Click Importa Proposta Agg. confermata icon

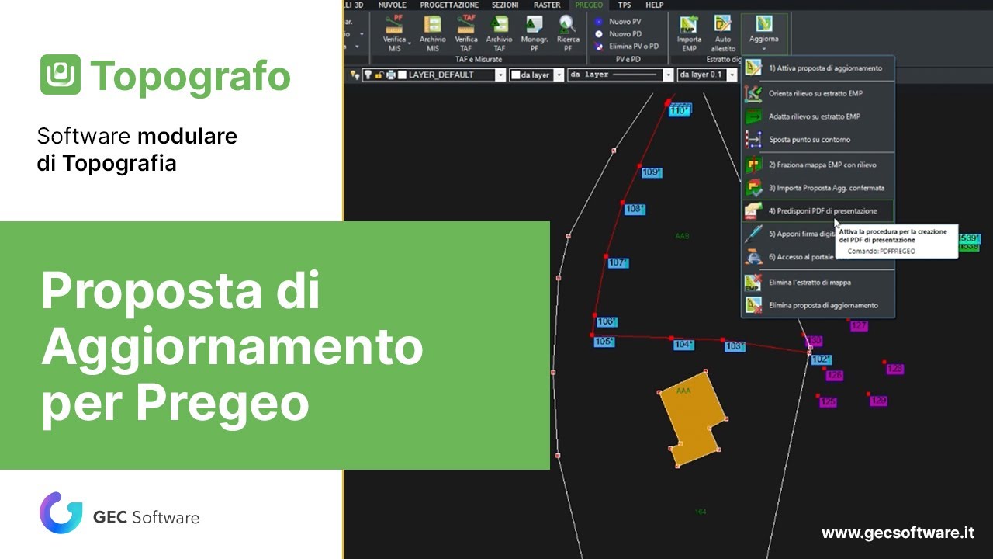point(753,188)
